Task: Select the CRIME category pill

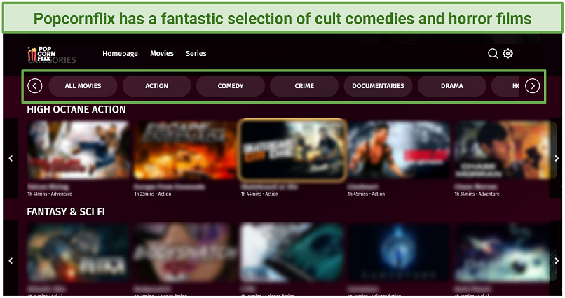Action: click(304, 86)
